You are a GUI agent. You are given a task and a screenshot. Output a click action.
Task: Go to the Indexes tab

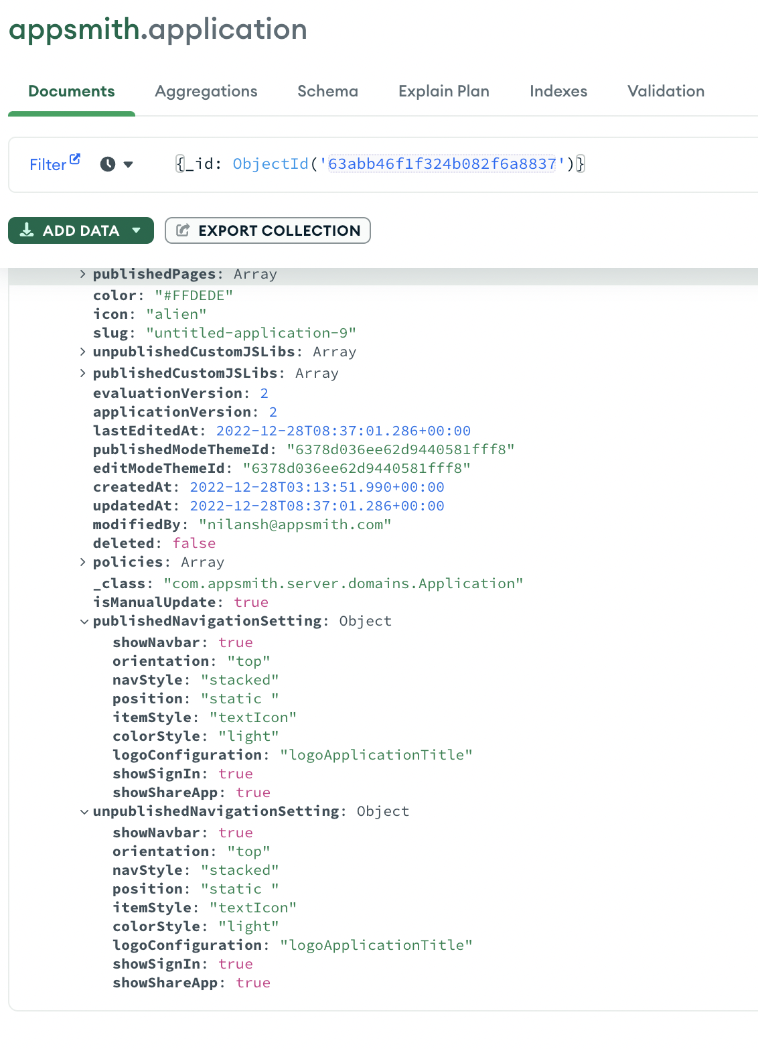point(558,91)
